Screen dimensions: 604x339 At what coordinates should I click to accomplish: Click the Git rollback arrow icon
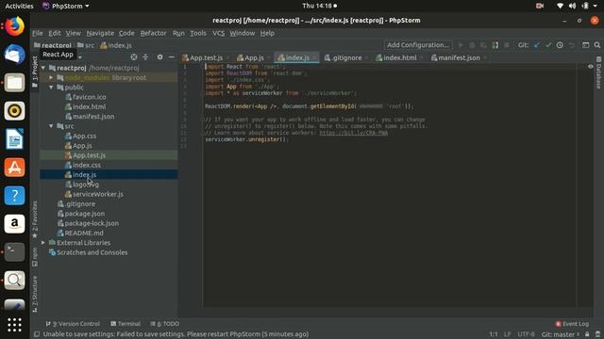pos(572,45)
